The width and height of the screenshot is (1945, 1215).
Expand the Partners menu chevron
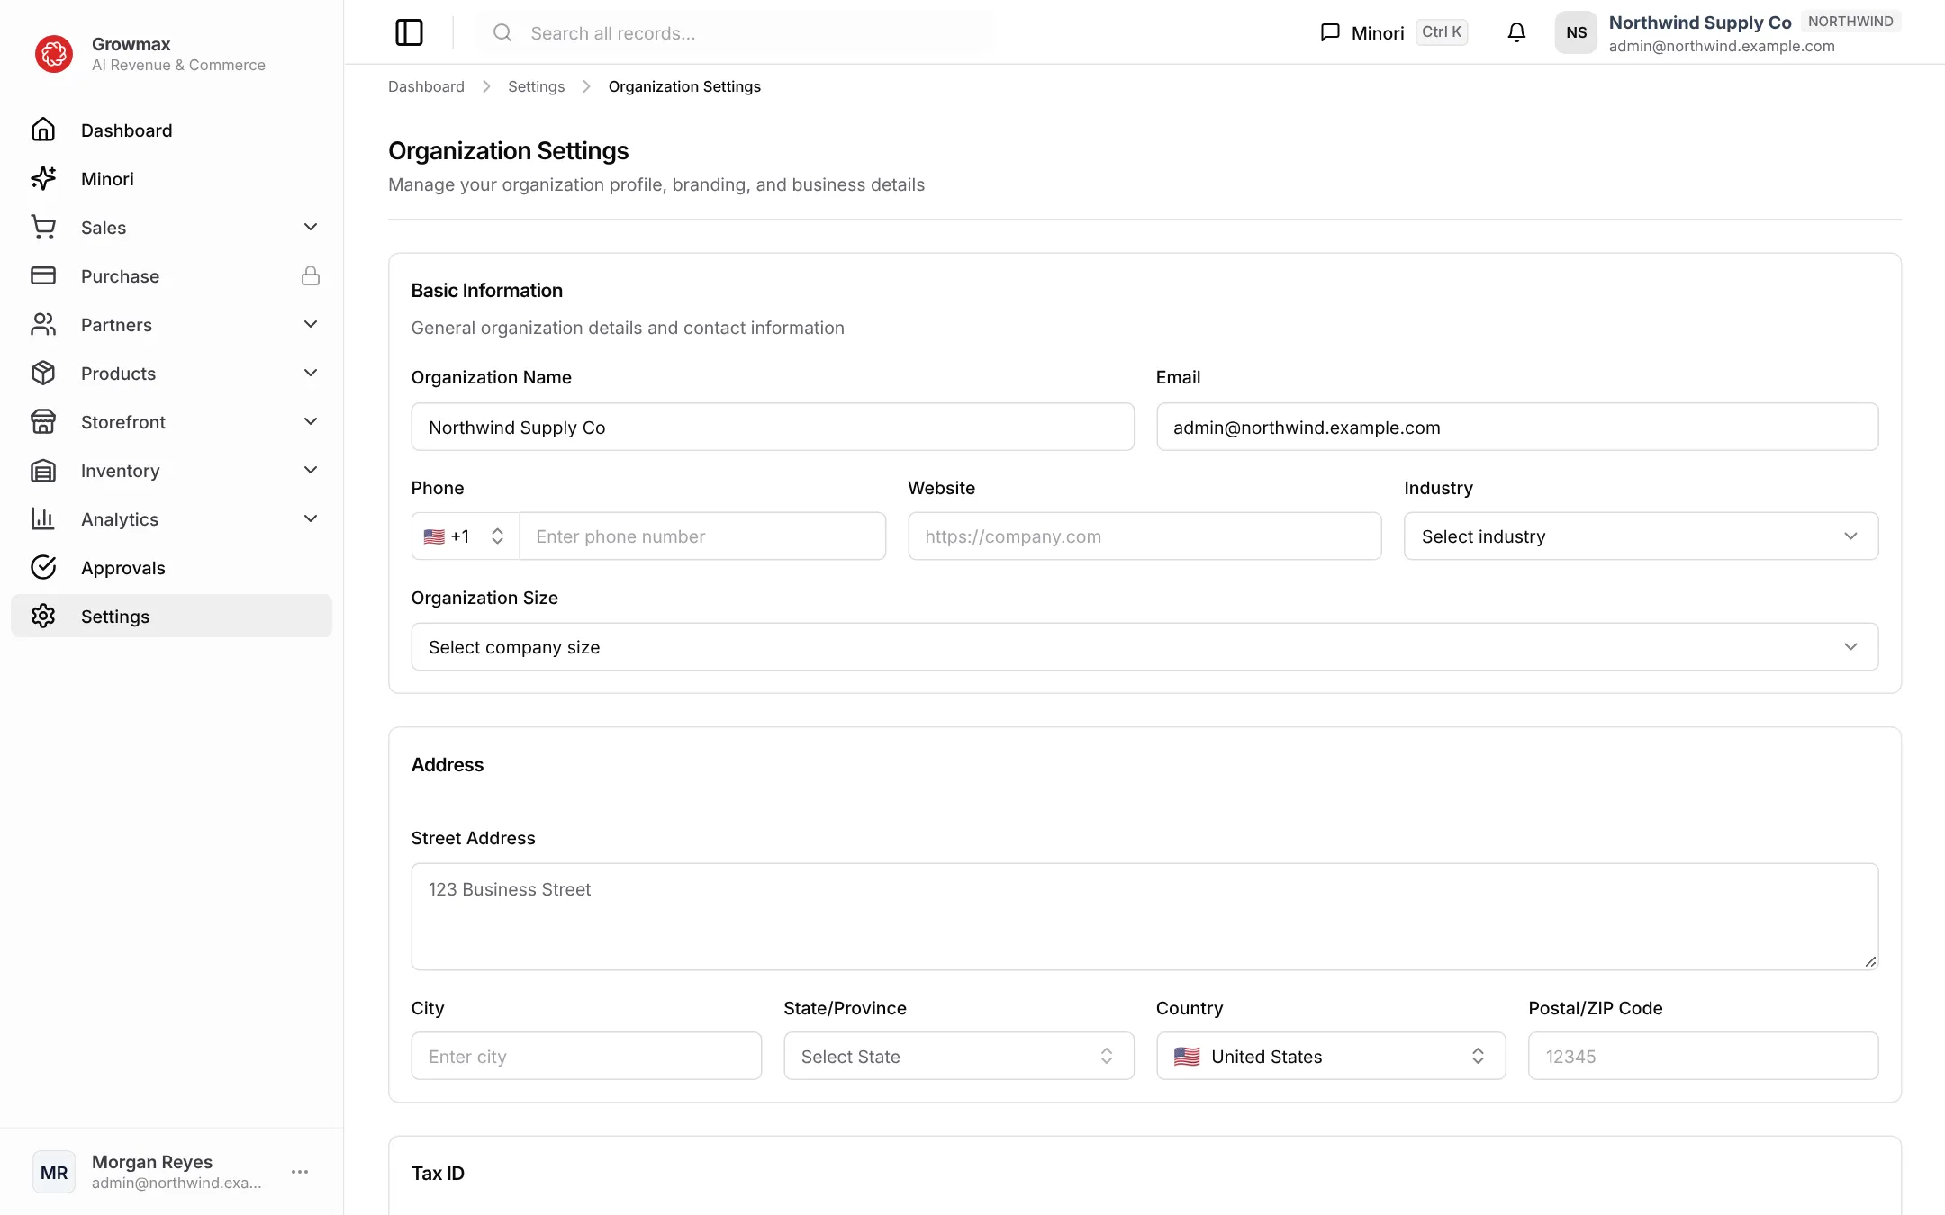(311, 324)
